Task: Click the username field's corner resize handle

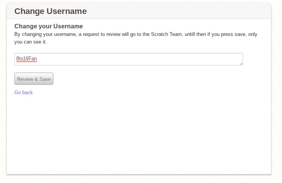Action: tap(241, 63)
